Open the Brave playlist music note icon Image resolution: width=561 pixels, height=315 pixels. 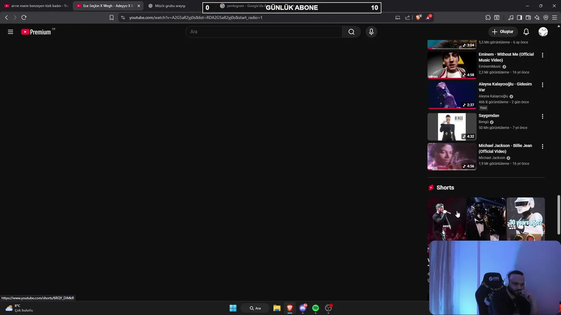coord(511,17)
